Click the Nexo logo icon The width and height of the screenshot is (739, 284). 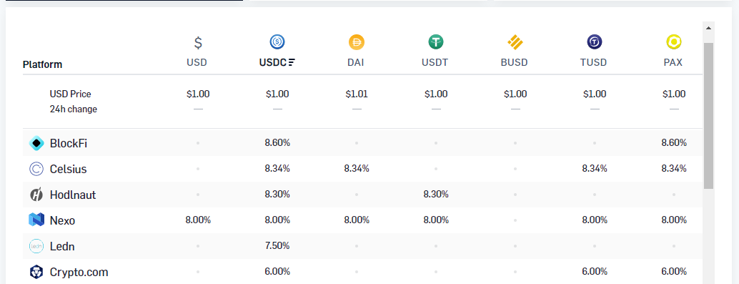click(36, 220)
